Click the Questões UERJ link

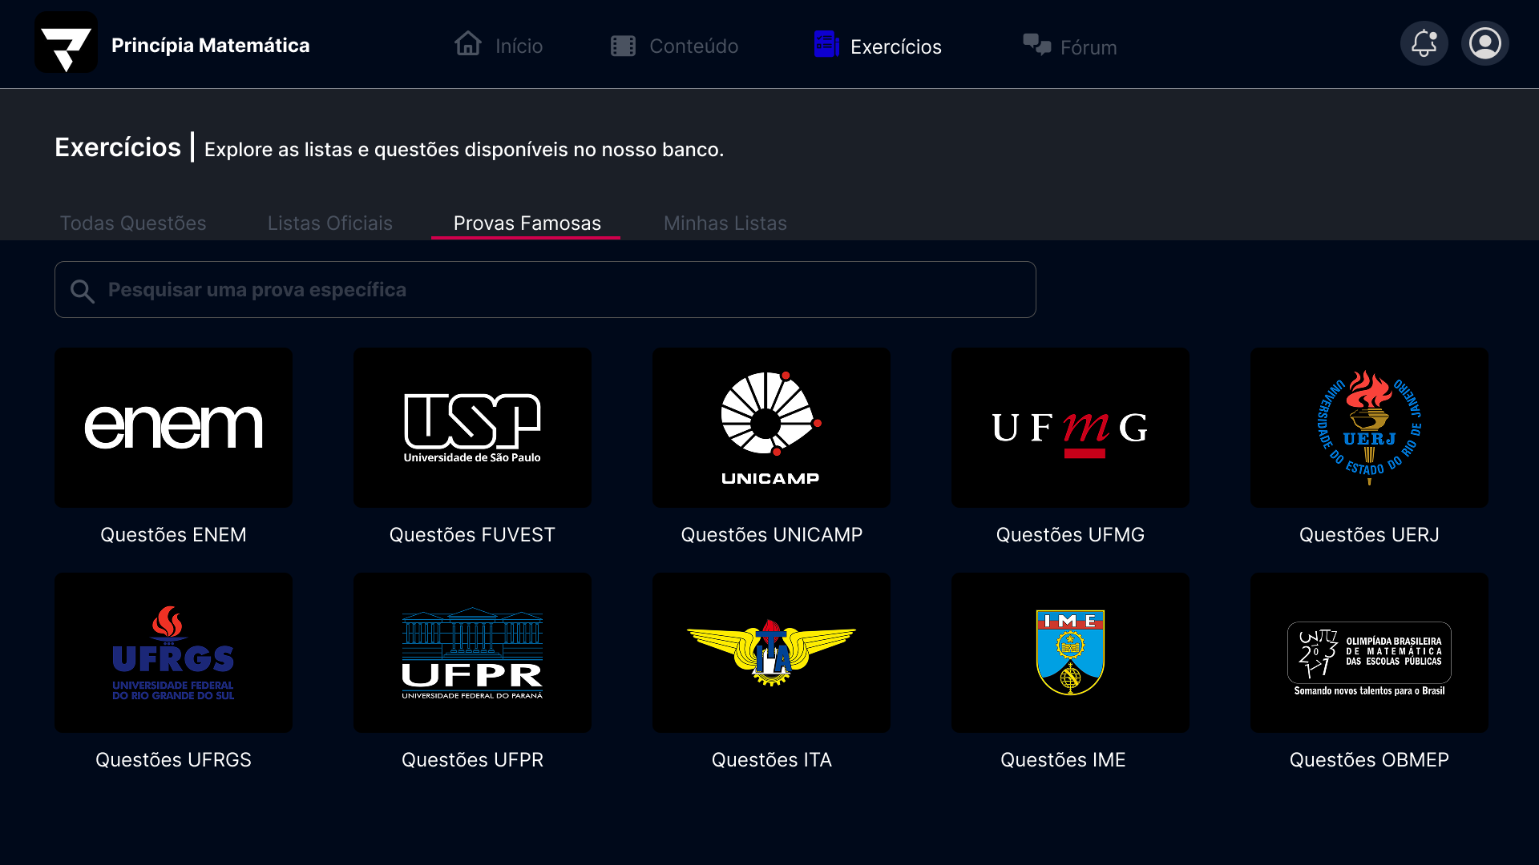(1369, 535)
